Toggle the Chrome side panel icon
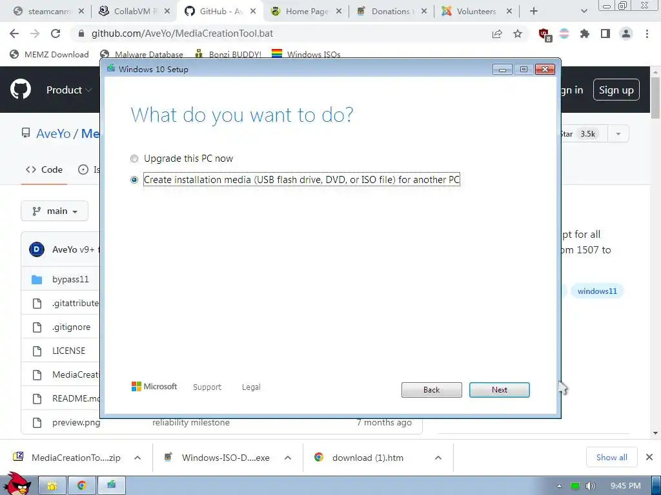 pyautogui.click(x=605, y=34)
